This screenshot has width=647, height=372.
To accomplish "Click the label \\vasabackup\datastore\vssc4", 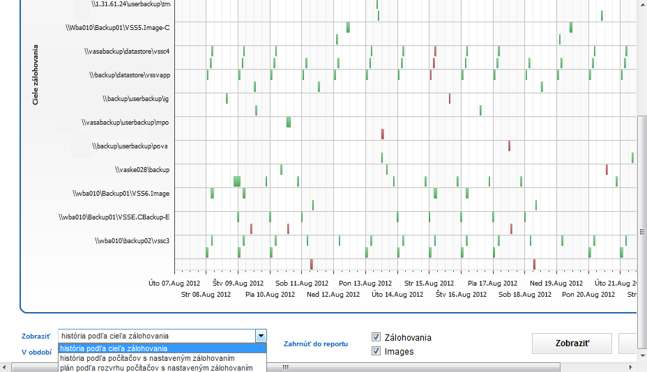I will [x=127, y=52].
